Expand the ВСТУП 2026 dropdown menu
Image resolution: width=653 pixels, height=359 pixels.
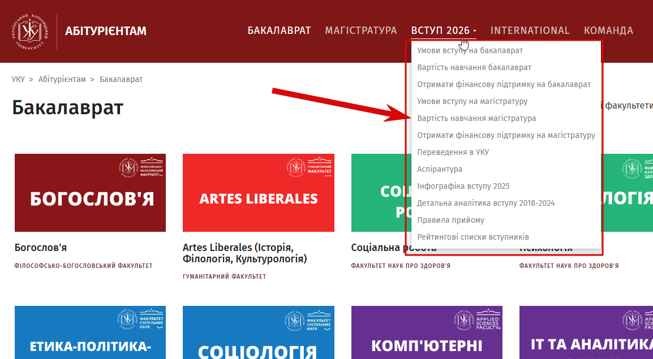click(x=444, y=31)
